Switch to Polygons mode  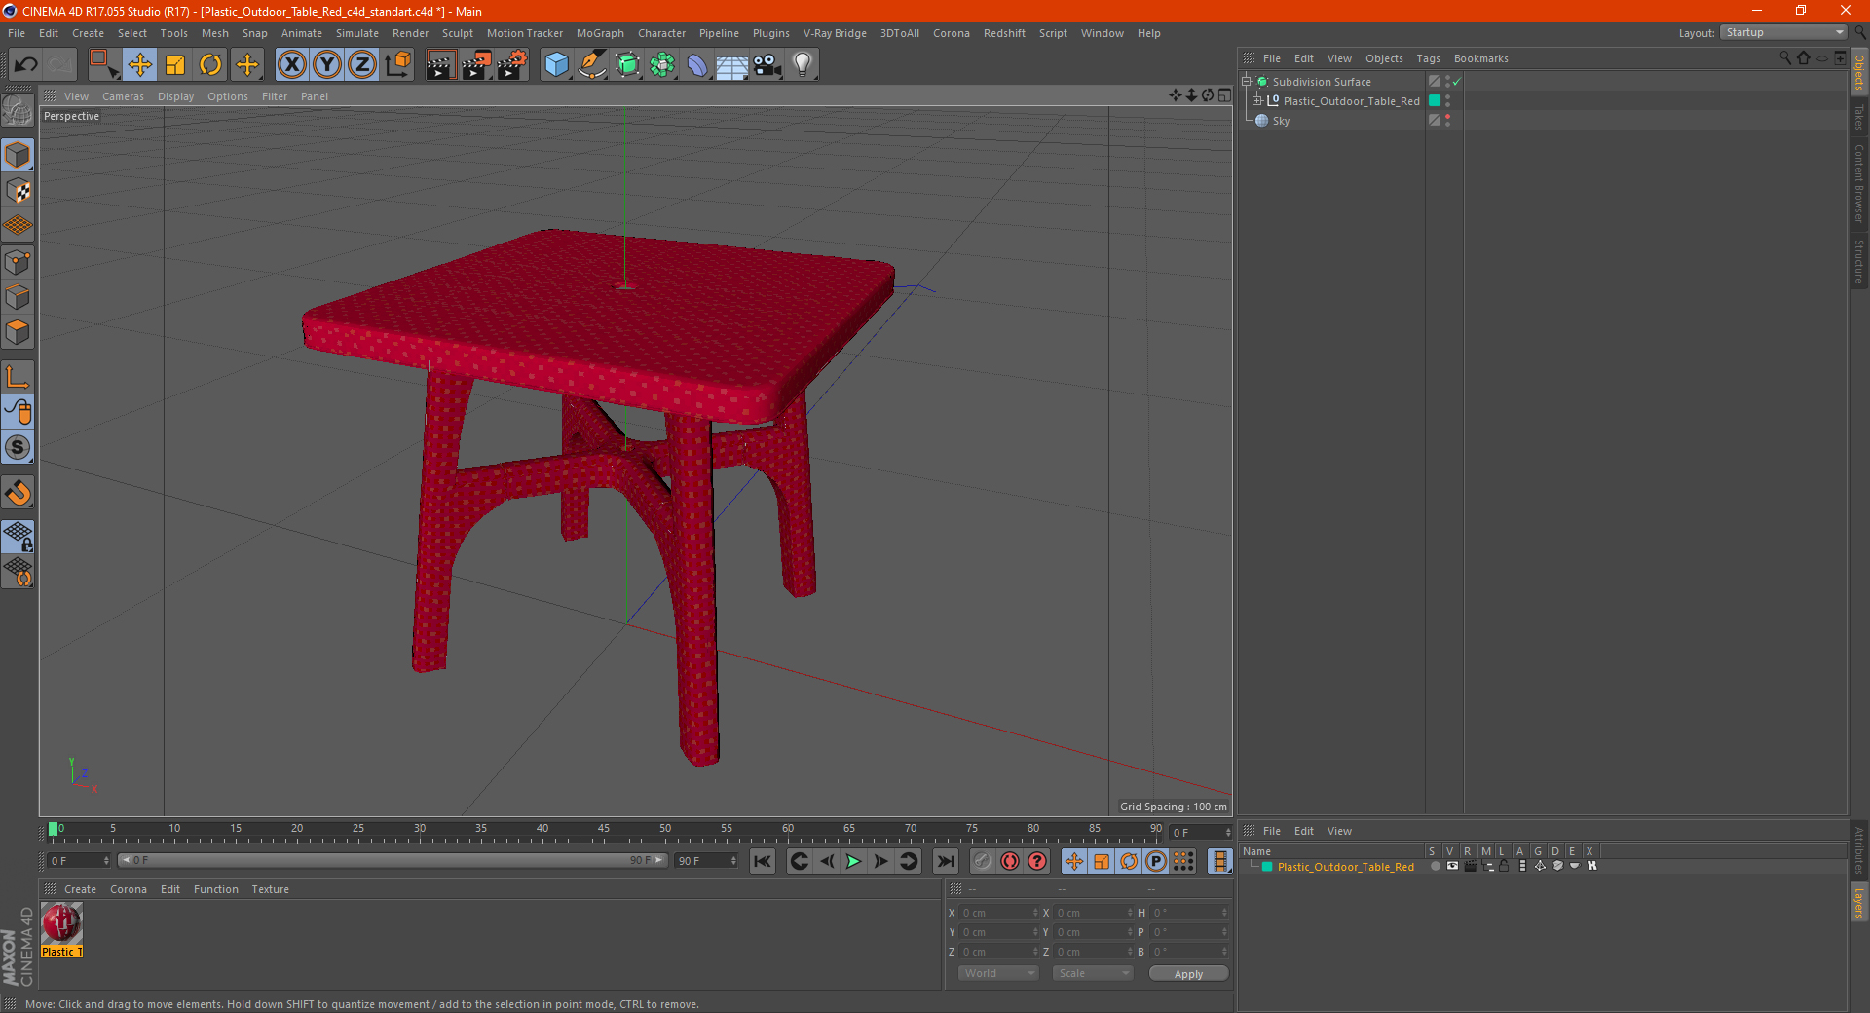pyautogui.click(x=18, y=332)
